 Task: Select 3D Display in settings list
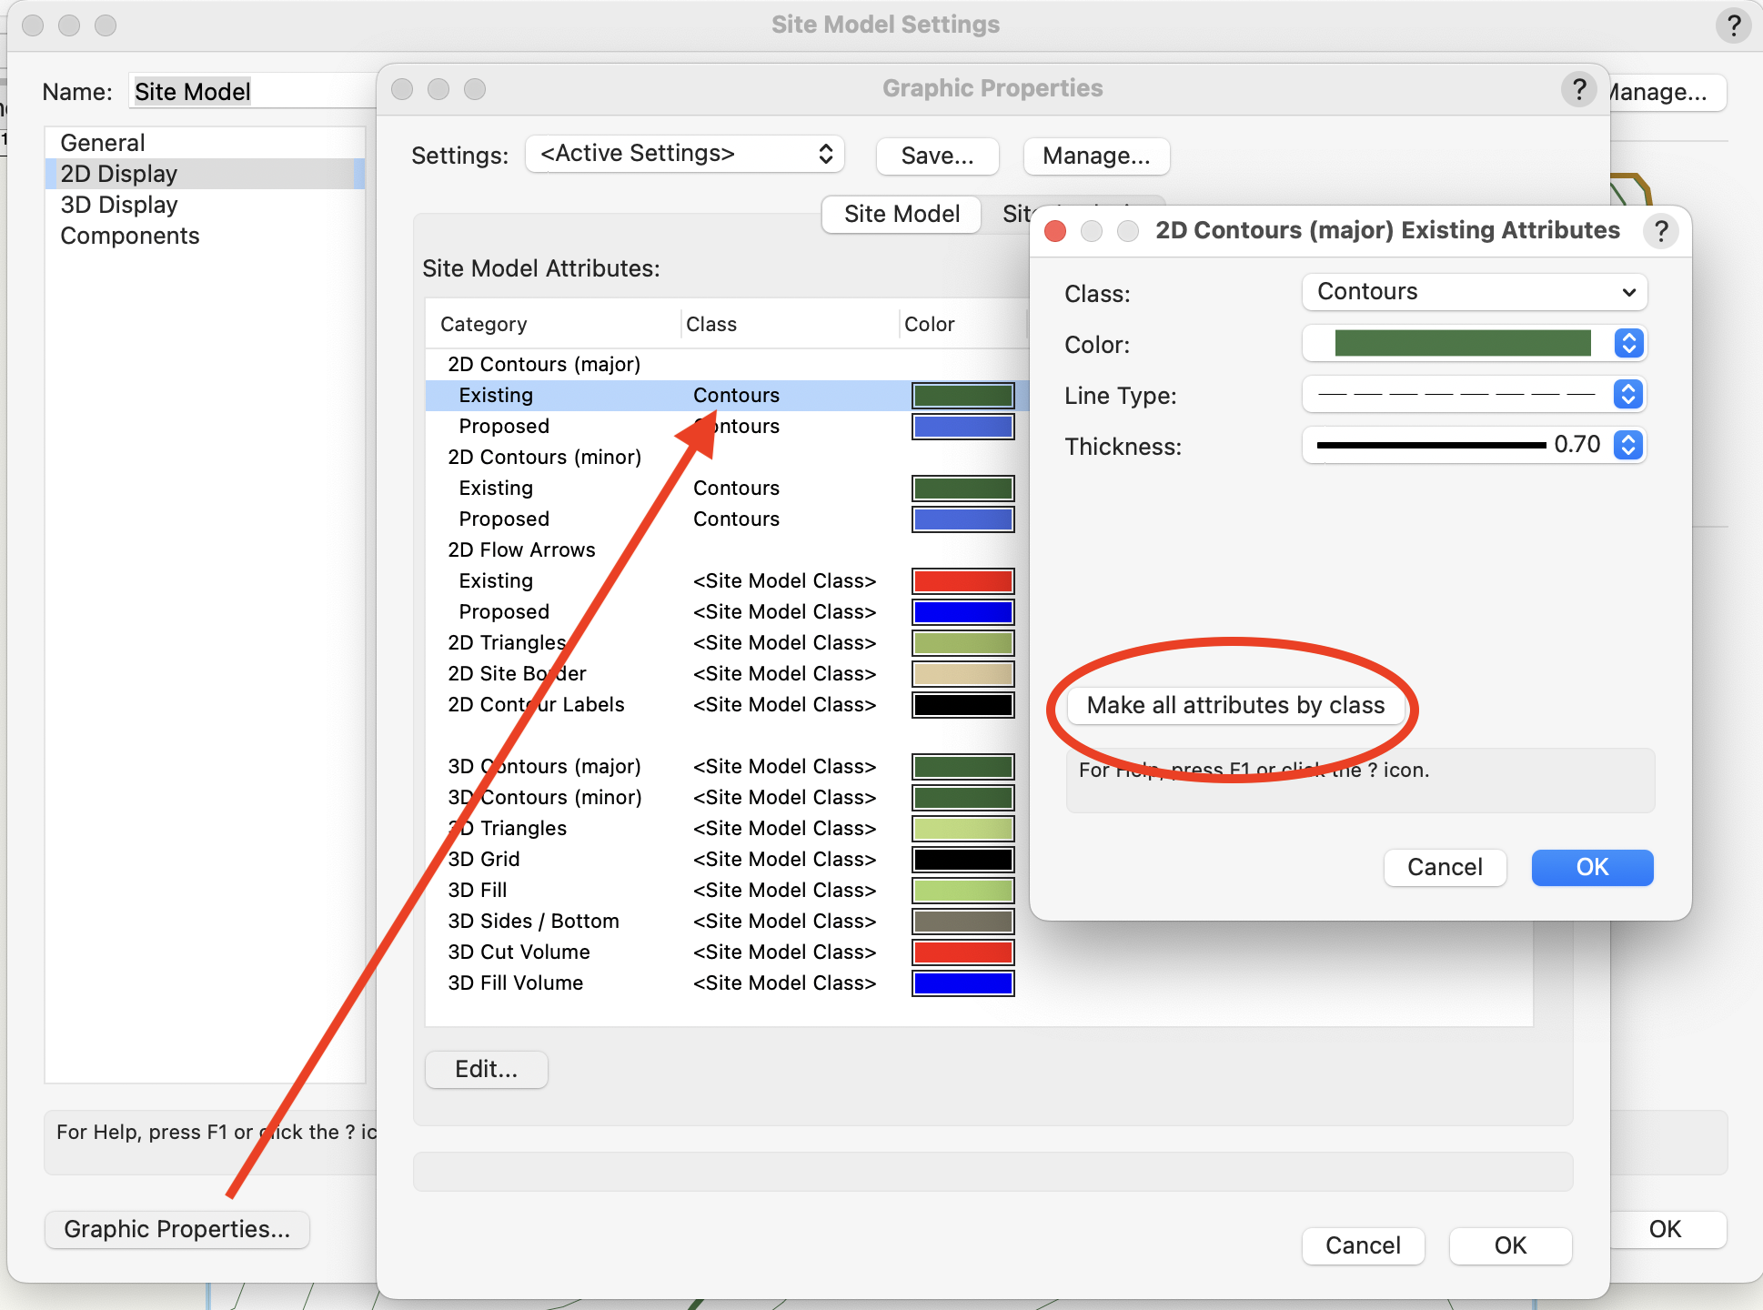pyautogui.click(x=119, y=205)
